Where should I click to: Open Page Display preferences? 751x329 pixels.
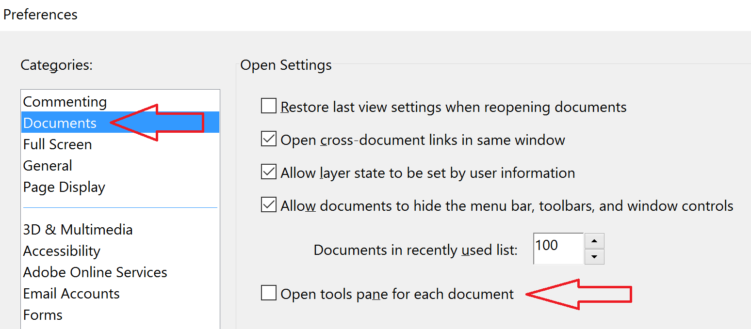click(64, 187)
